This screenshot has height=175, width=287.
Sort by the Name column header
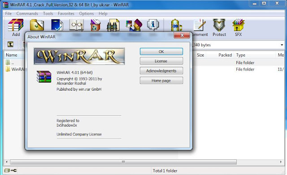14,55
